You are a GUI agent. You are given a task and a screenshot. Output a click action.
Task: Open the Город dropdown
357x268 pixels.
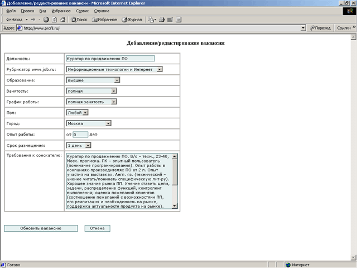click(x=89, y=123)
